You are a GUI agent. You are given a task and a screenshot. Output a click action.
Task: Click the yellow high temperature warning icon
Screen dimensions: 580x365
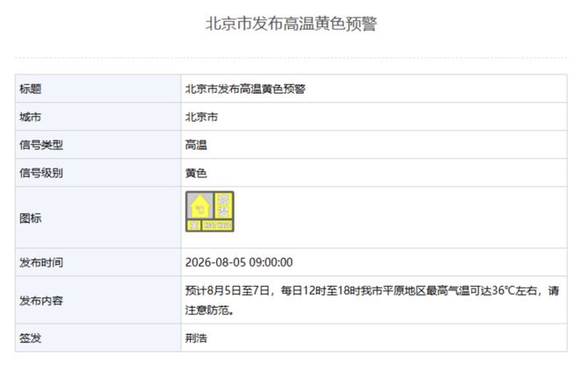(x=210, y=211)
